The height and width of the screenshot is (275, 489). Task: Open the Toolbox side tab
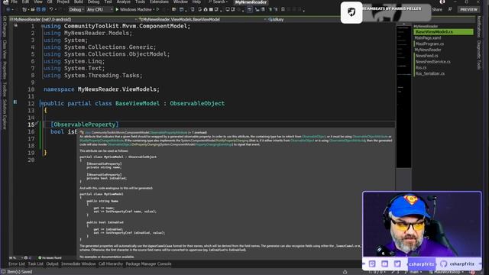pos(5,89)
